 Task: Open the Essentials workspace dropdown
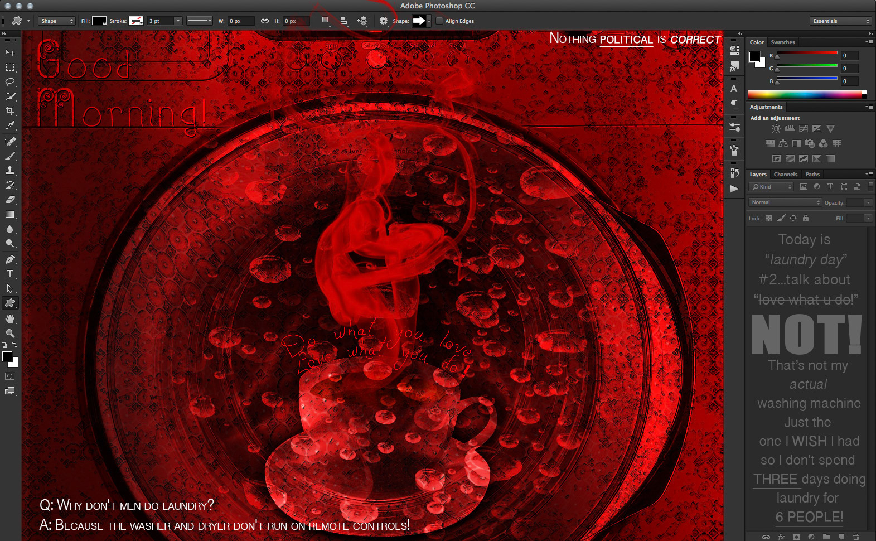841,21
